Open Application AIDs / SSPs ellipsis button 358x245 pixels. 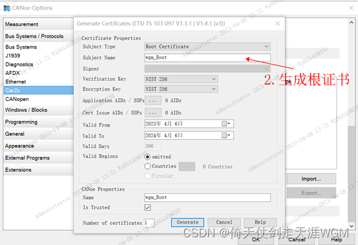tap(153, 100)
